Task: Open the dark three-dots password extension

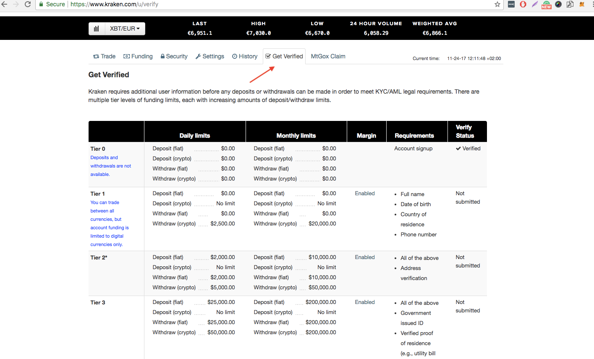Action: [x=511, y=4]
